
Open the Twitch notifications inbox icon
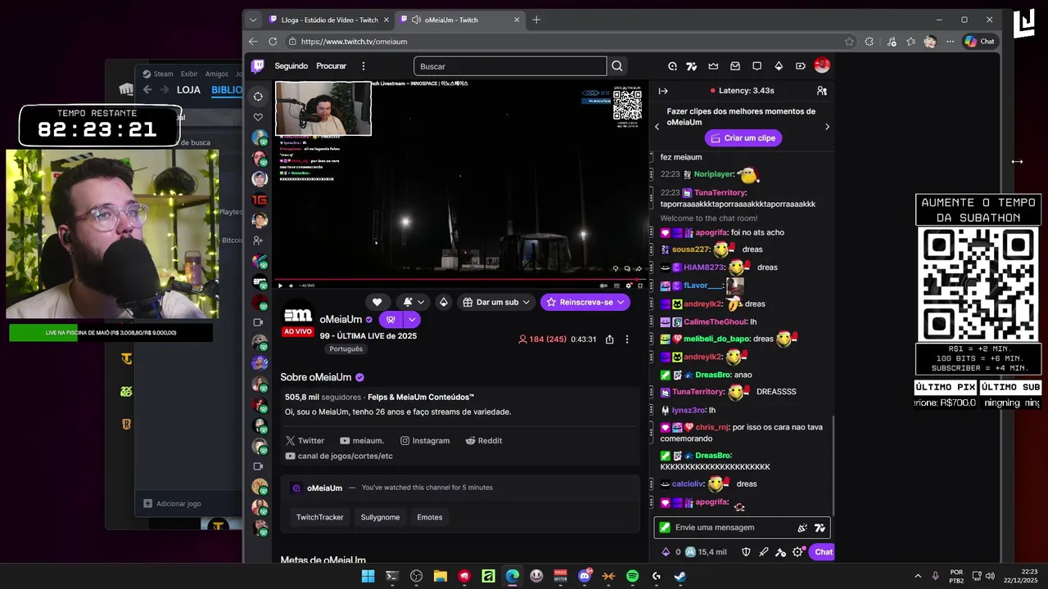[x=735, y=66]
